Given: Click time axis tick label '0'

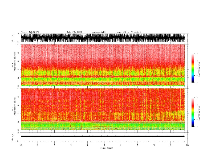Looking at the screenshot, I should point(21,145).
